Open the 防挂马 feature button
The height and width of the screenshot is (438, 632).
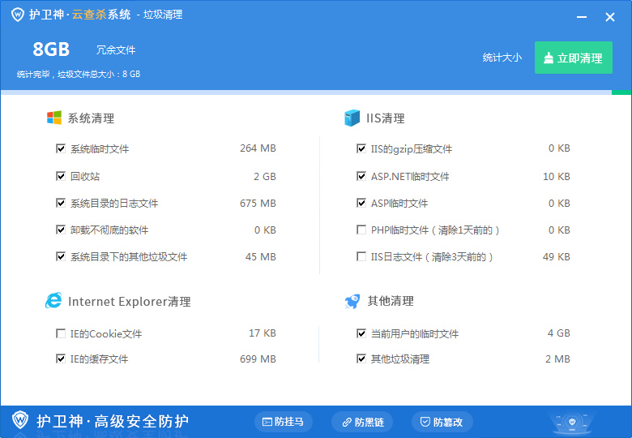(284, 422)
